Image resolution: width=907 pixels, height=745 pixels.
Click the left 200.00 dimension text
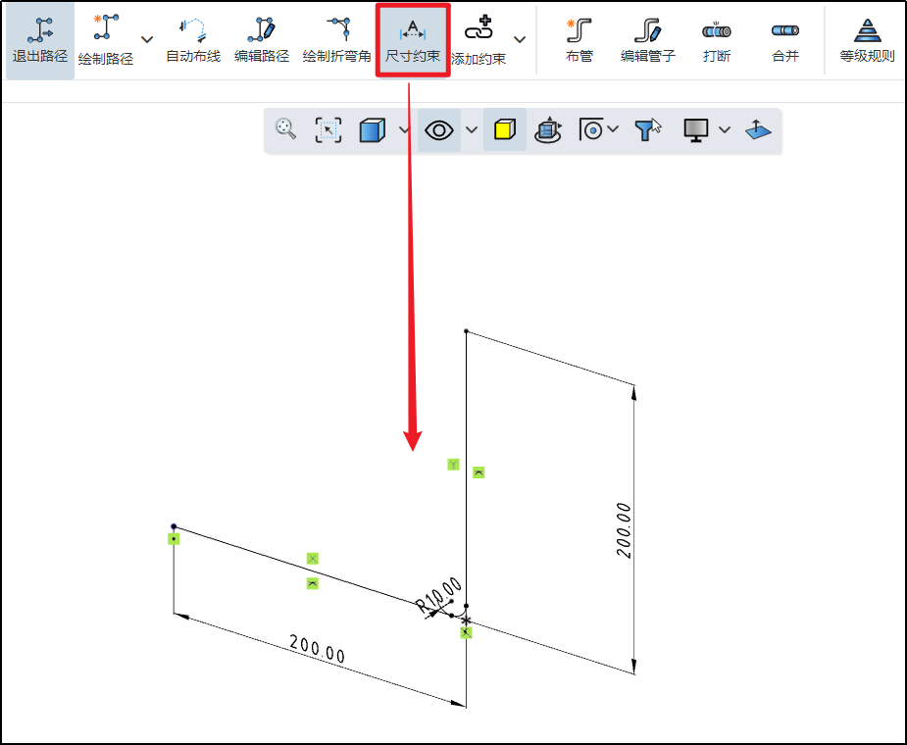pyautogui.click(x=318, y=649)
